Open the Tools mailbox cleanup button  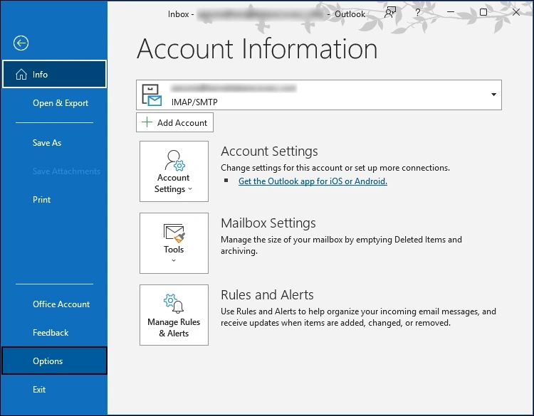[x=174, y=243]
